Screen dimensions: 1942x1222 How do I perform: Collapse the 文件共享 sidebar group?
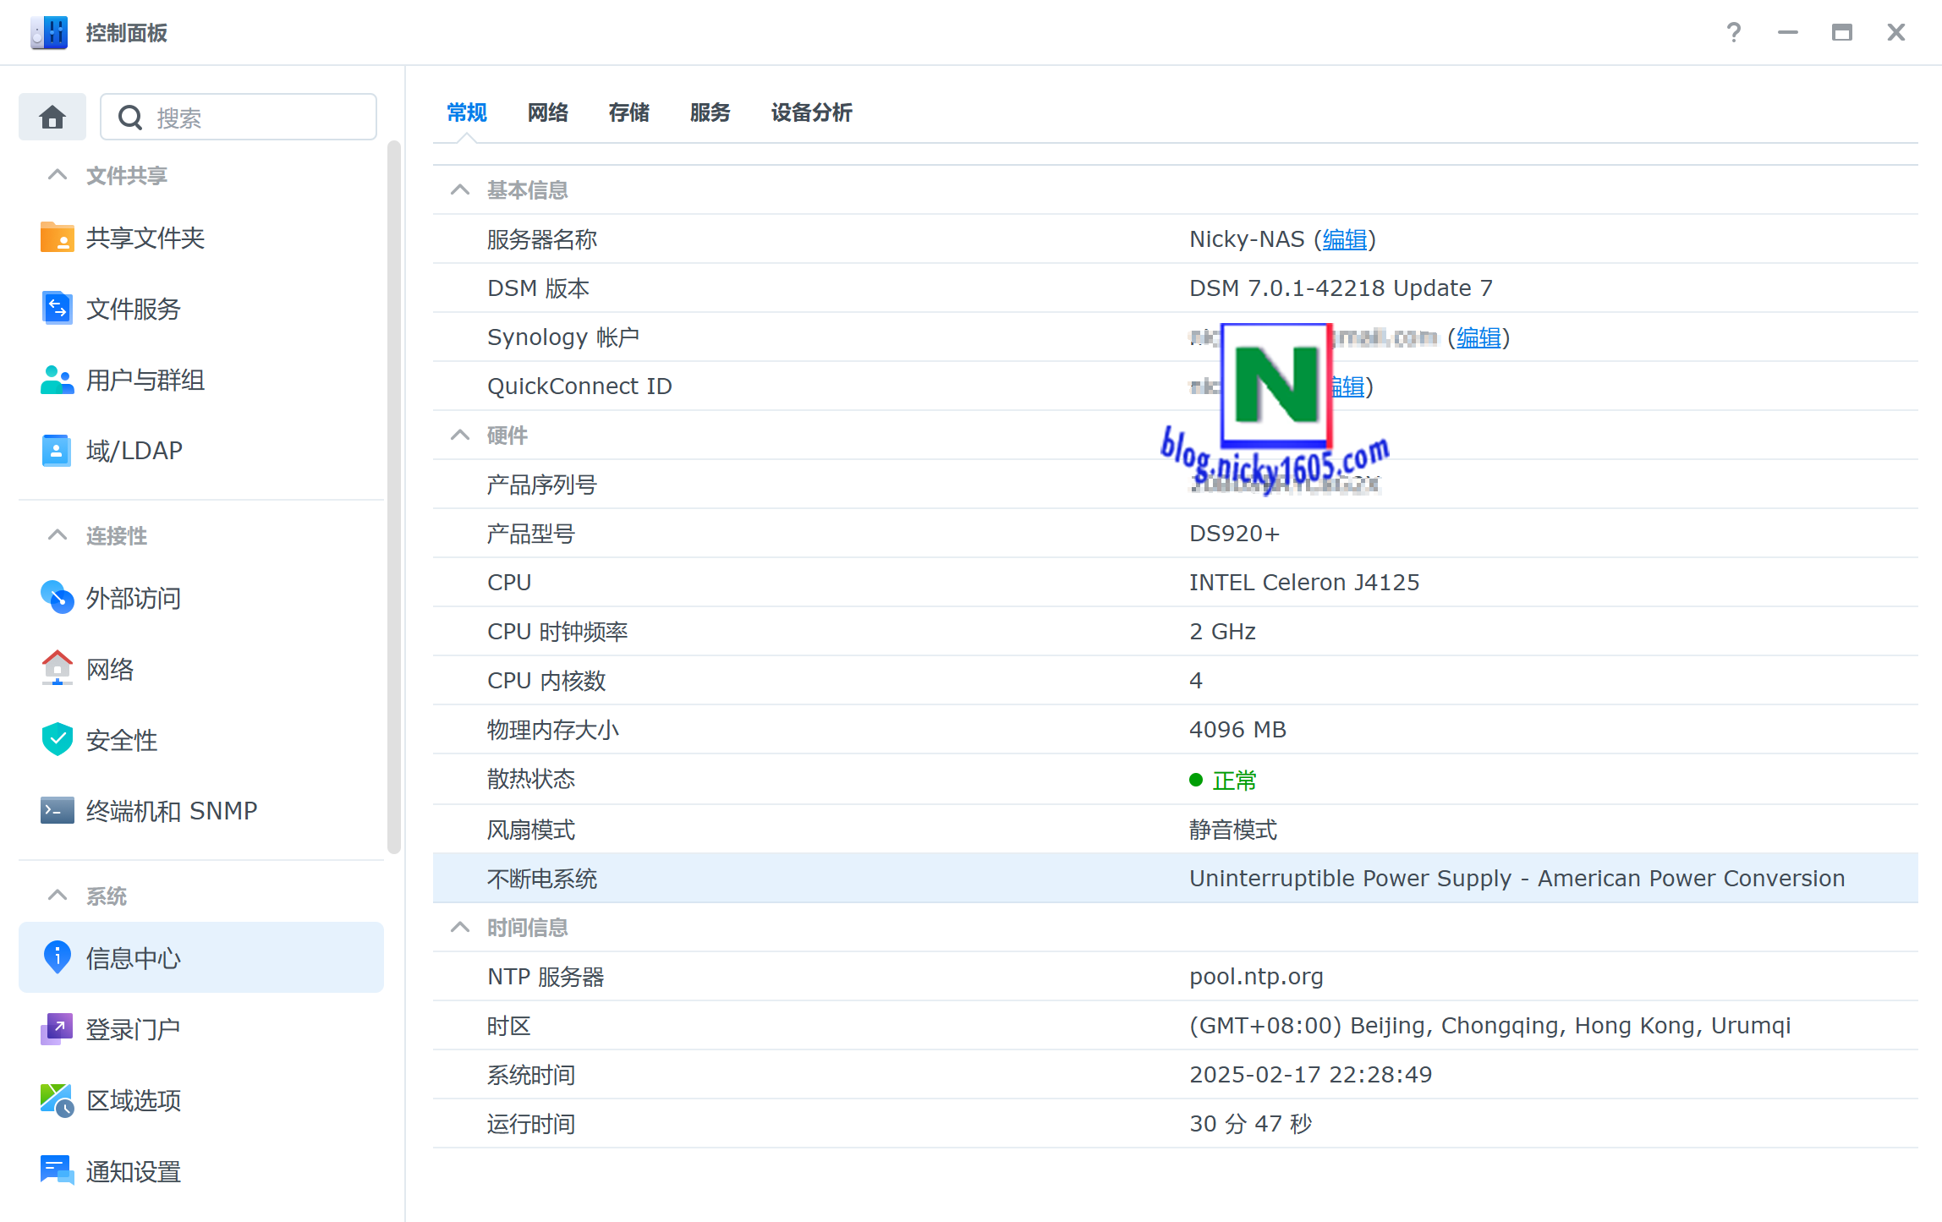57,175
